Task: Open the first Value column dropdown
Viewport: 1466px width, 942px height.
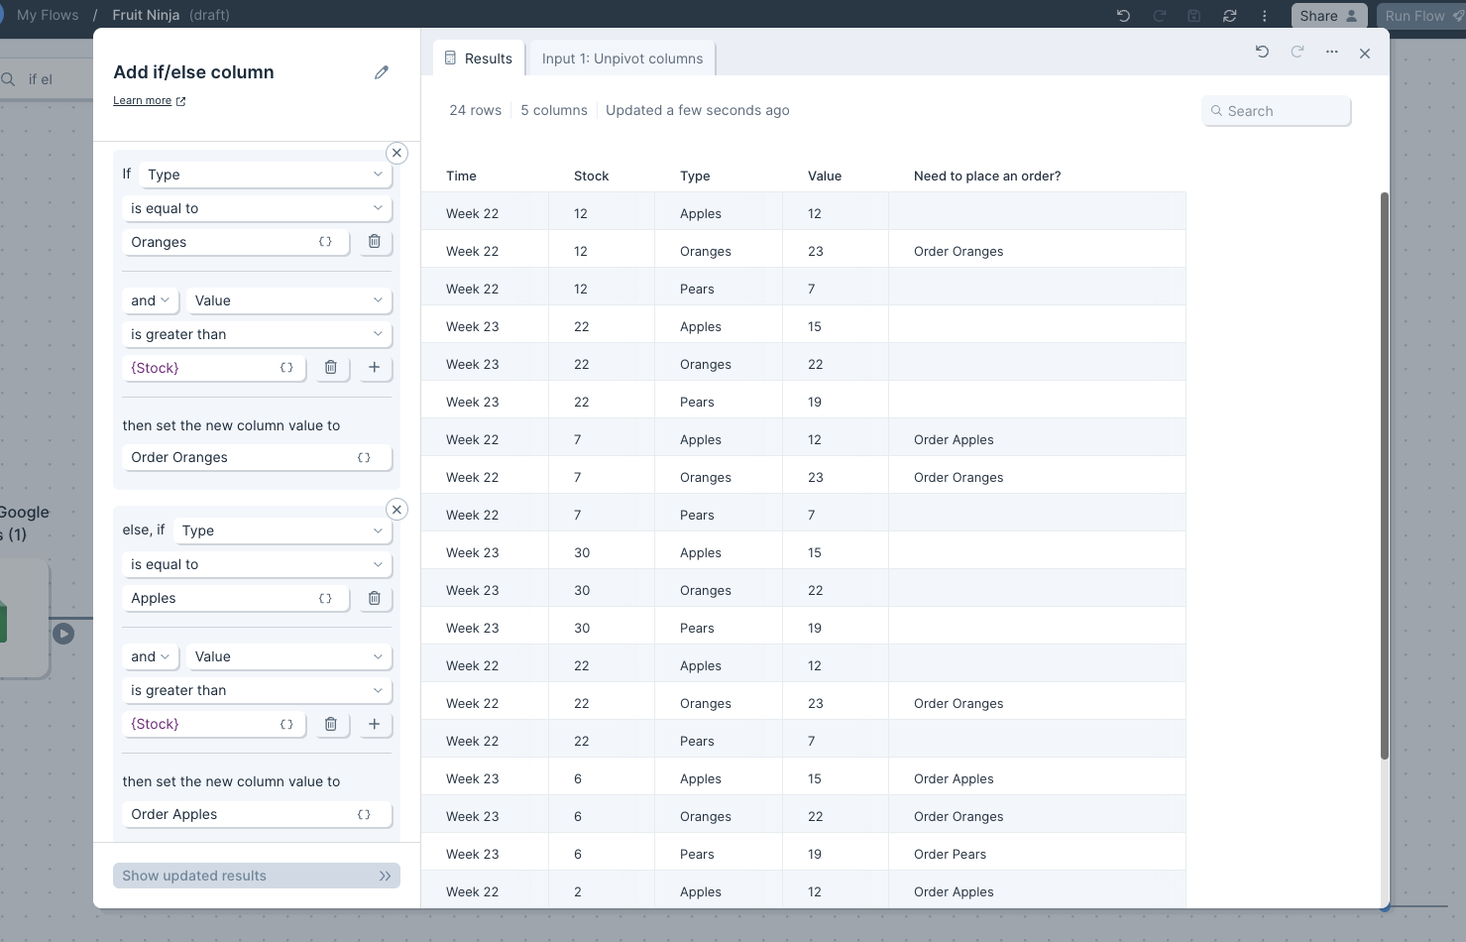Action: 289,300
